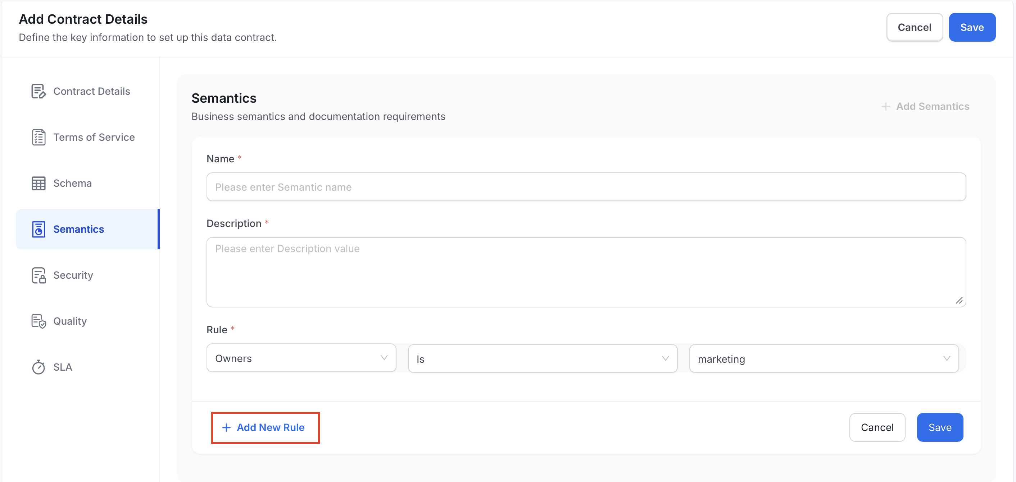The height and width of the screenshot is (482, 1016).
Task: Click the Semantics heading text
Action: [x=224, y=98]
